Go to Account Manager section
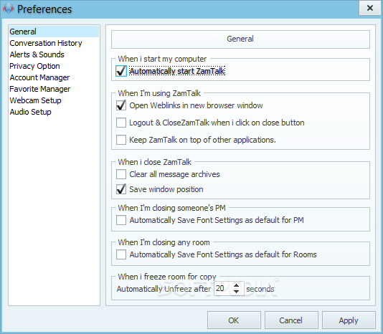The height and width of the screenshot is (334, 383). click(x=39, y=77)
